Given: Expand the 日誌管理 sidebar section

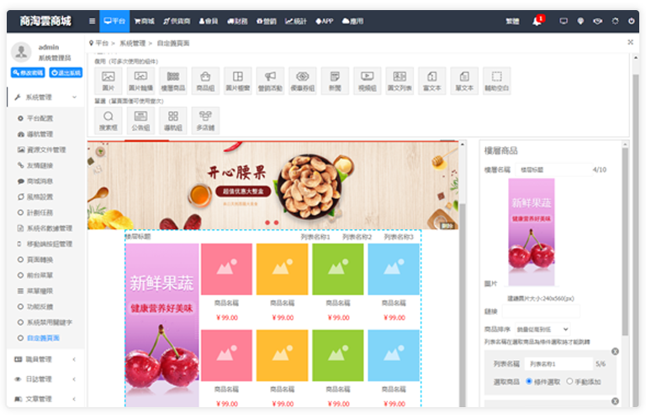Looking at the screenshot, I should [x=45, y=379].
